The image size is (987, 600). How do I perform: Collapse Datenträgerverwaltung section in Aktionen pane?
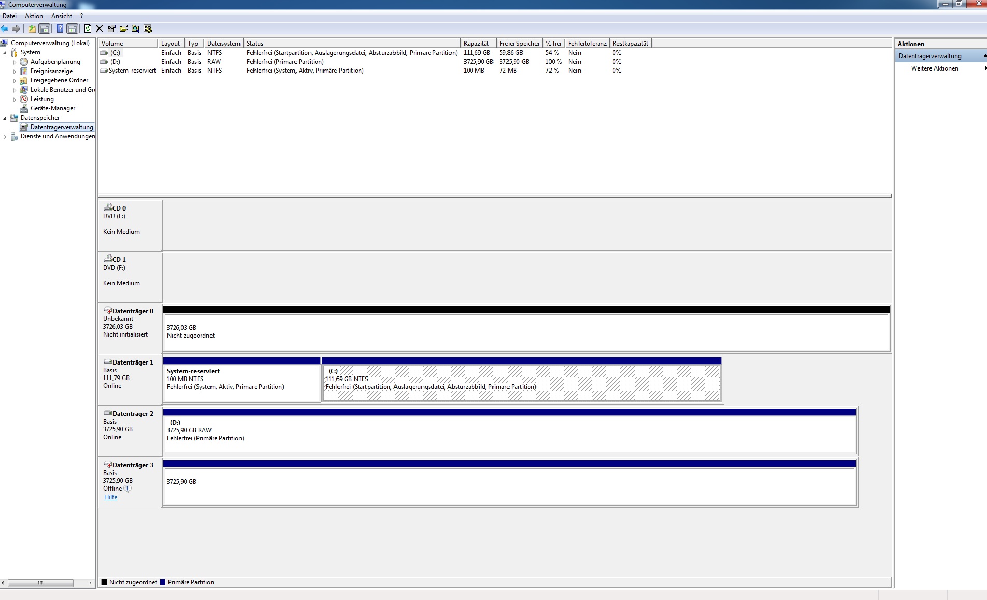(984, 56)
